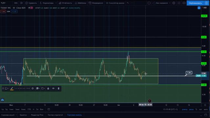Open the 30m timeframe interval selector

(16, 3)
